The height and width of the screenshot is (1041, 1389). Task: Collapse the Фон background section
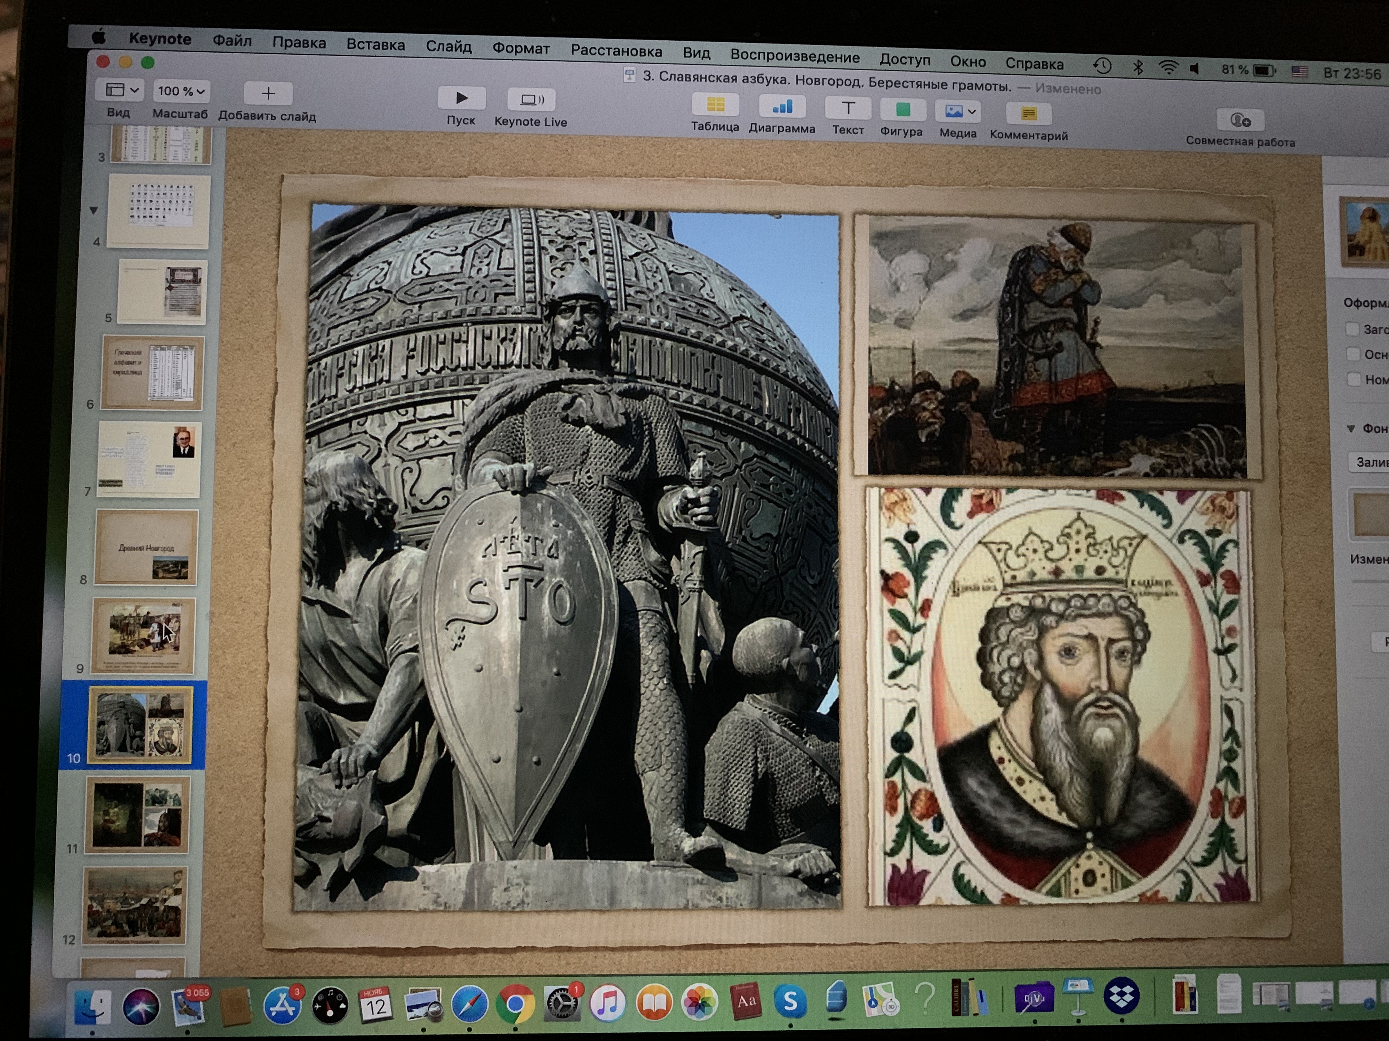pyautogui.click(x=1351, y=429)
